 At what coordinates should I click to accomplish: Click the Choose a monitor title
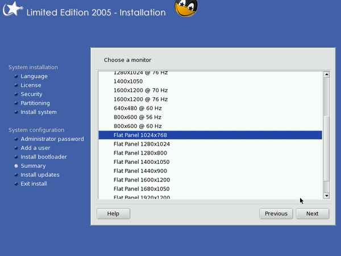tap(127, 60)
